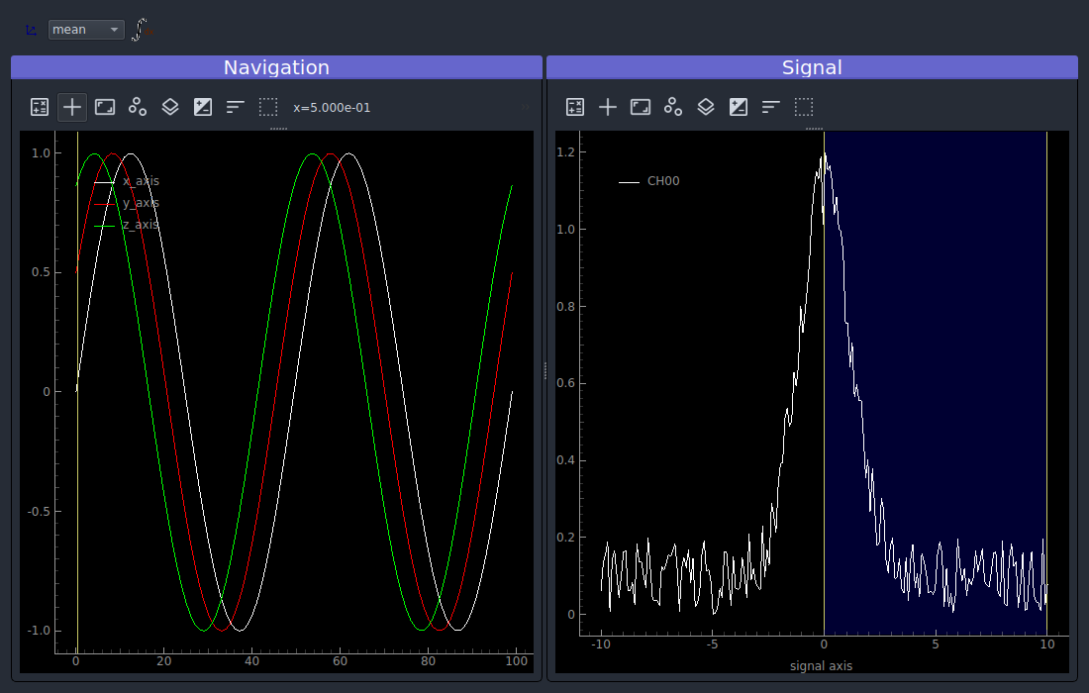Image resolution: width=1089 pixels, height=693 pixels.
Task: Click the integral dx icon
Action: [x=142, y=29]
